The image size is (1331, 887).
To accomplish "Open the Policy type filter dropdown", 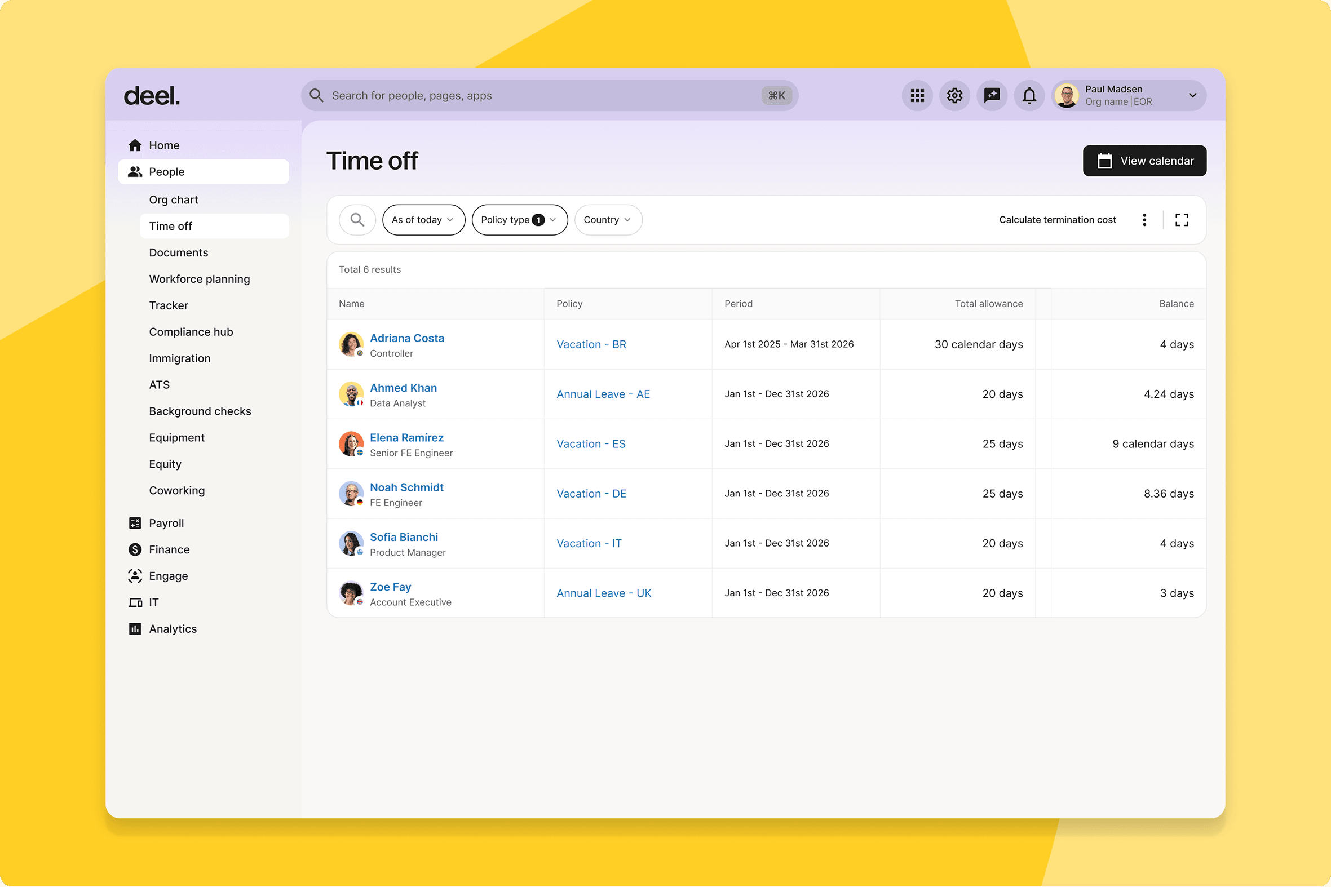I will [520, 220].
